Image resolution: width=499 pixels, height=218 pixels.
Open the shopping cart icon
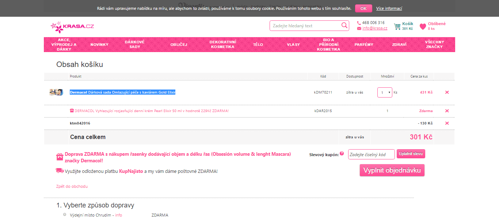[397, 27]
